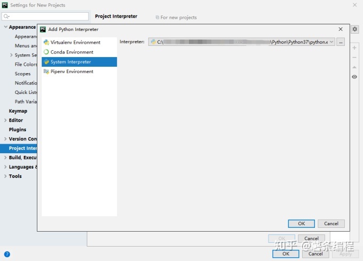Close the Add Python Interpreter dialog
Image resolution: width=363 pixels, height=261 pixels.
[x=341, y=29]
